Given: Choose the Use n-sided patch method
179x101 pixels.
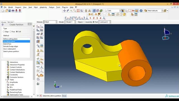Looking at the screenshot, I should (x=17, y=49).
